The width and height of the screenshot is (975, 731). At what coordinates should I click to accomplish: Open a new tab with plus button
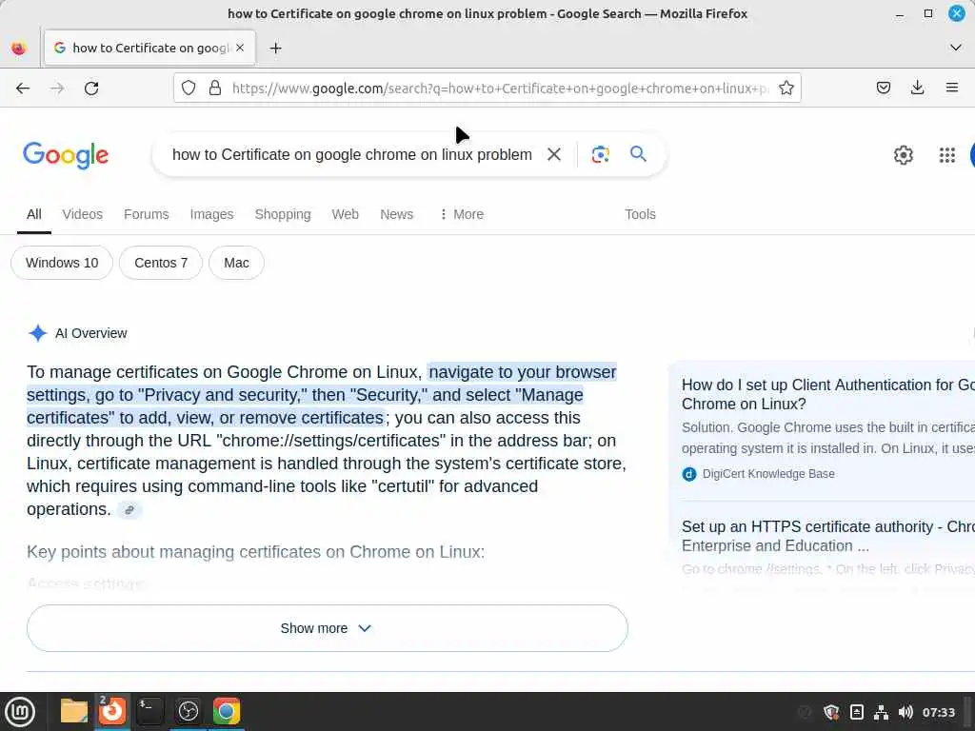click(x=275, y=48)
